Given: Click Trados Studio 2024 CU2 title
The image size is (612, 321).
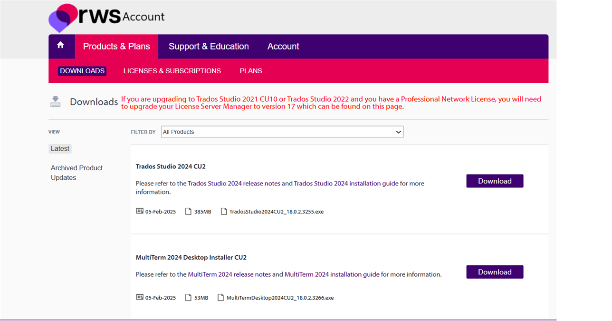Looking at the screenshot, I should [x=171, y=166].
